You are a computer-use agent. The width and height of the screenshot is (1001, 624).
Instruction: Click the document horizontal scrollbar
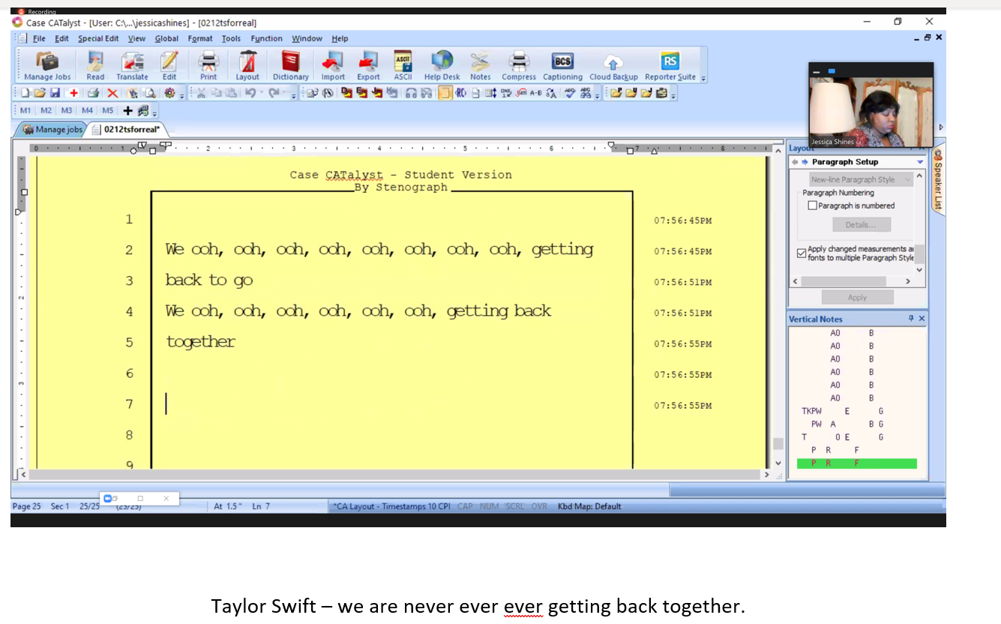(x=394, y=475)
